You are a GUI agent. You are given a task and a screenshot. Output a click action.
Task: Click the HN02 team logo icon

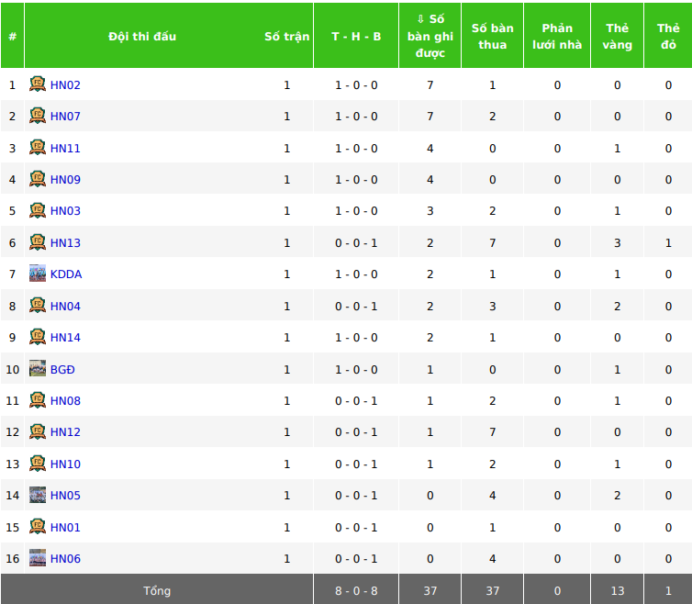(38, 84)
